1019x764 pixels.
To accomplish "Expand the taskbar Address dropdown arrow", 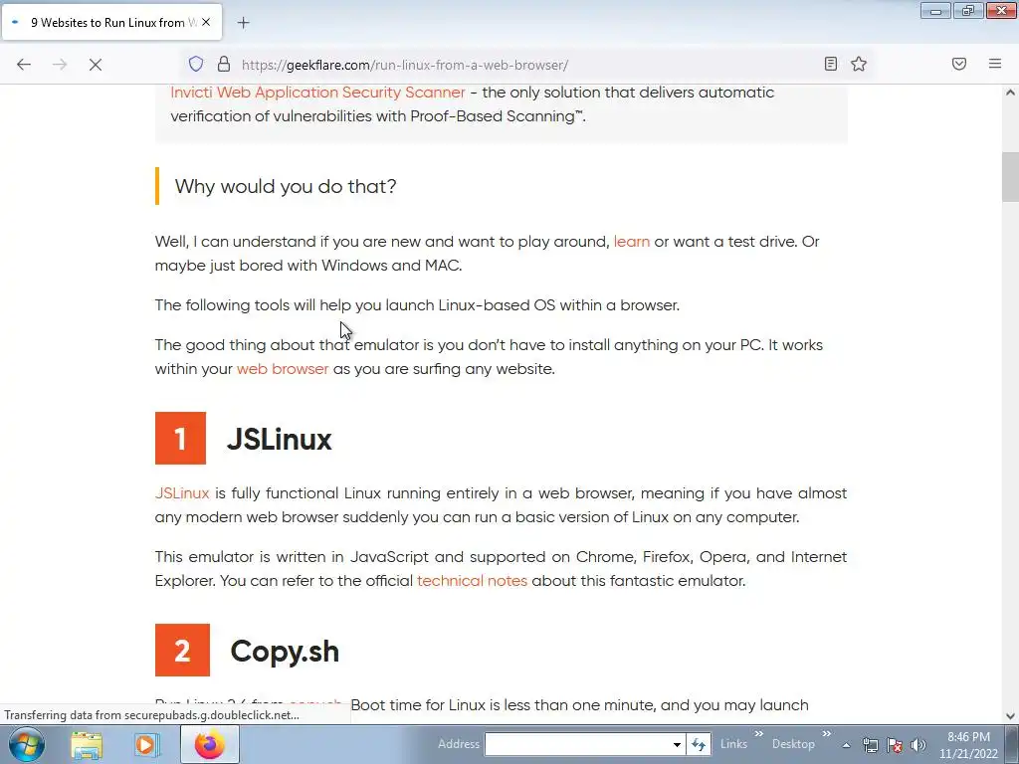I will [677, 744].
